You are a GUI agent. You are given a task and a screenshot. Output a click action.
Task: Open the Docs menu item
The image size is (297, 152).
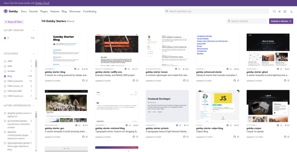click(x=24, y=11)
